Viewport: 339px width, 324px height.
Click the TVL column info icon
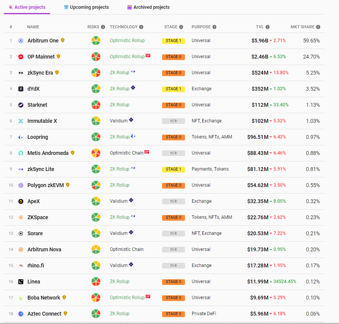coord(268,27)
